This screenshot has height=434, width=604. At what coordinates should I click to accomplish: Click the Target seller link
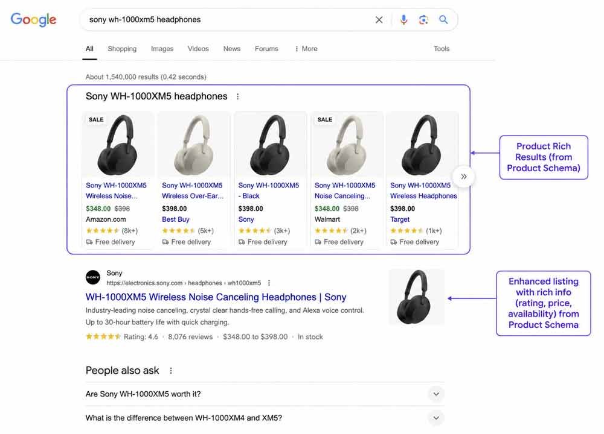400,219
